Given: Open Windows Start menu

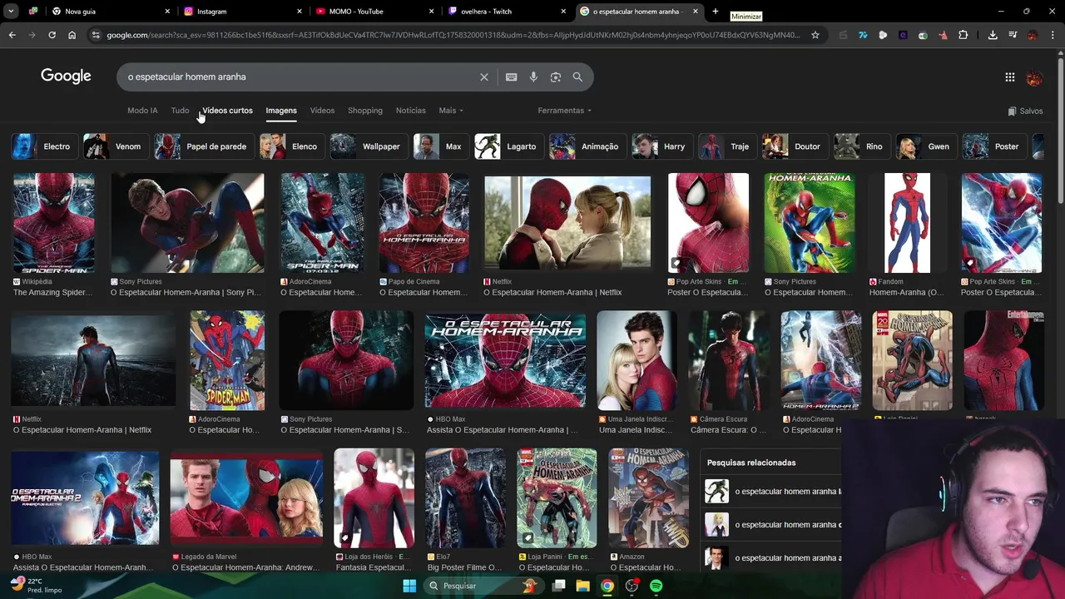Looking at the screenshot, I should tap(409, 586).
